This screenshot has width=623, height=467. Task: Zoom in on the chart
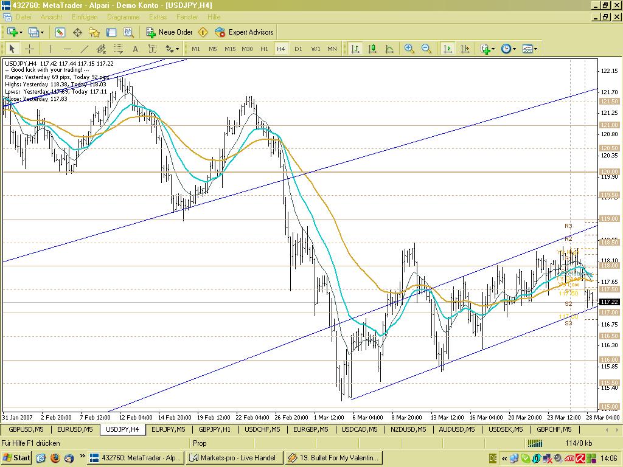coord(409,49)
